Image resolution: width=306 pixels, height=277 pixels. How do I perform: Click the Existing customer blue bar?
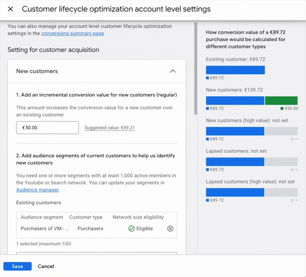coord(235,70)
